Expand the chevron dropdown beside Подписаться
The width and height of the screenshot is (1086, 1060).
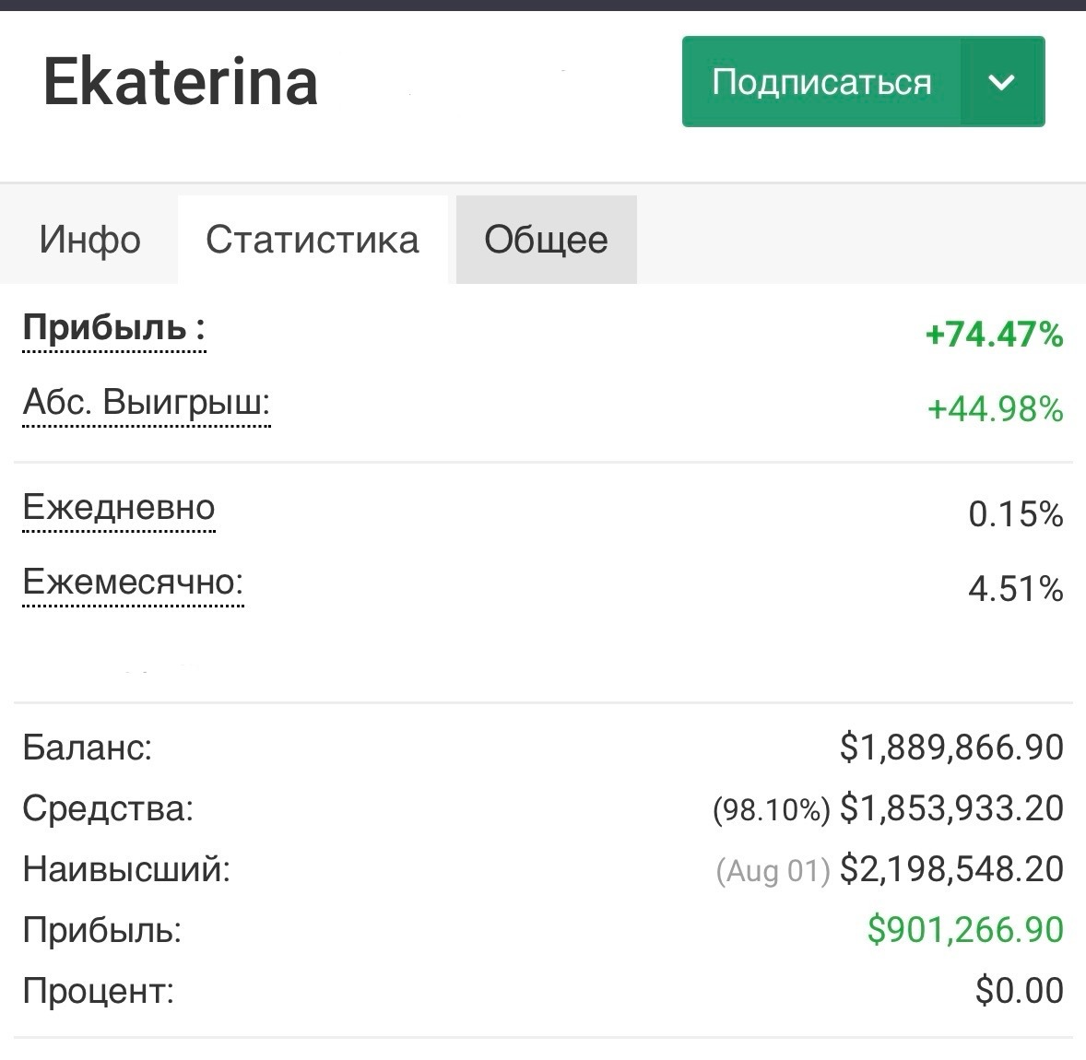[x=1001, y=82]
